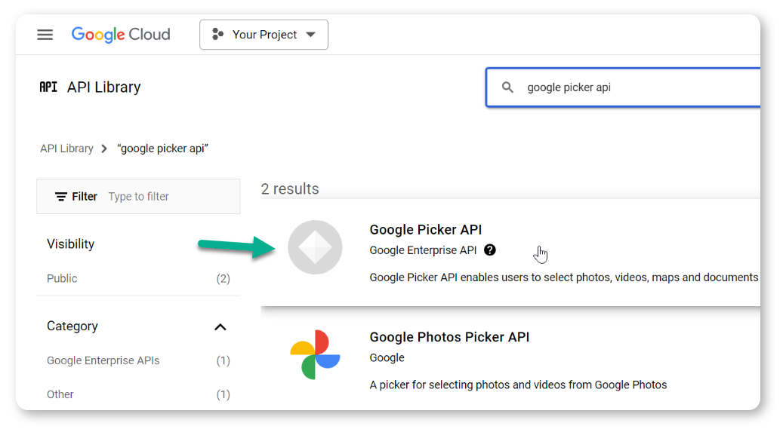Click the Visibility section heading
Screen dimensions: 783x432
point(70,244)
